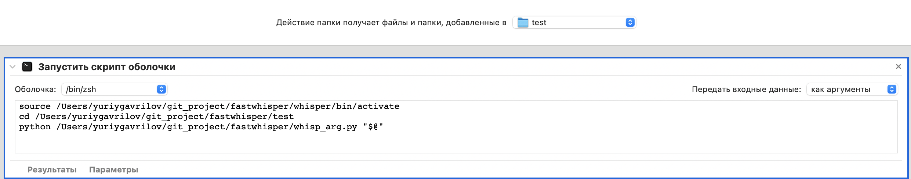Click the Оболочка: label
The height and width of the screenshot is (179, 911).
pyautogui.click(x=35, y=89)
